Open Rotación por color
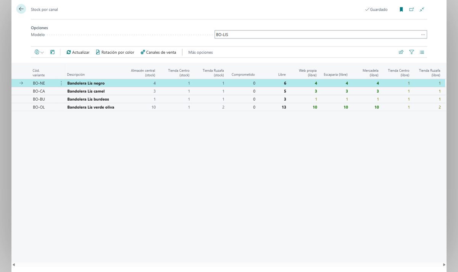Screen dimensions: 458x272 (x=115, y=52)
